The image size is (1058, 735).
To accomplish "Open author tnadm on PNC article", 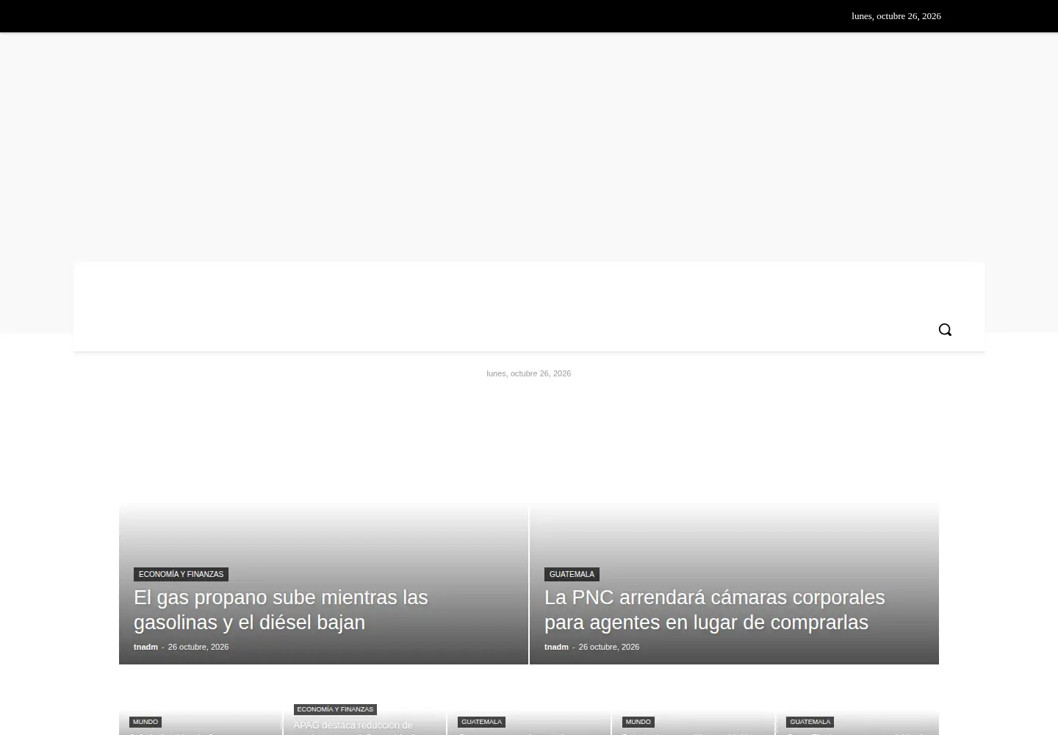I will click(x=556, y=647).
